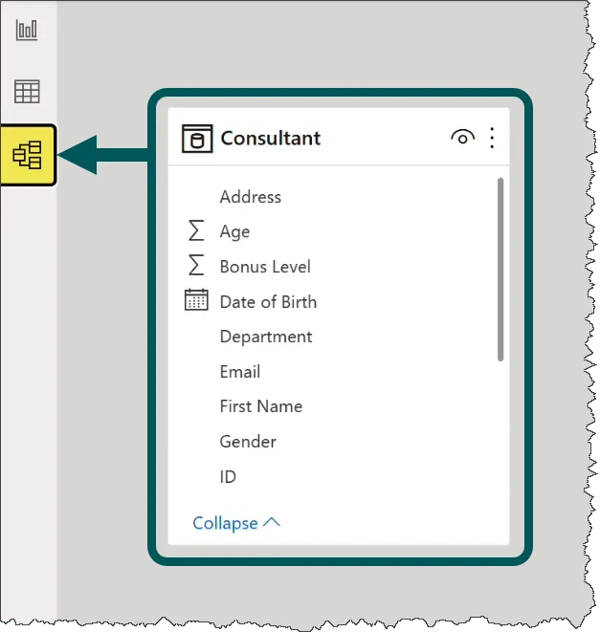Click the sigma icon beside Age
Screen dimensions: 600x632
pyautogui.click(x=196, y=231)
